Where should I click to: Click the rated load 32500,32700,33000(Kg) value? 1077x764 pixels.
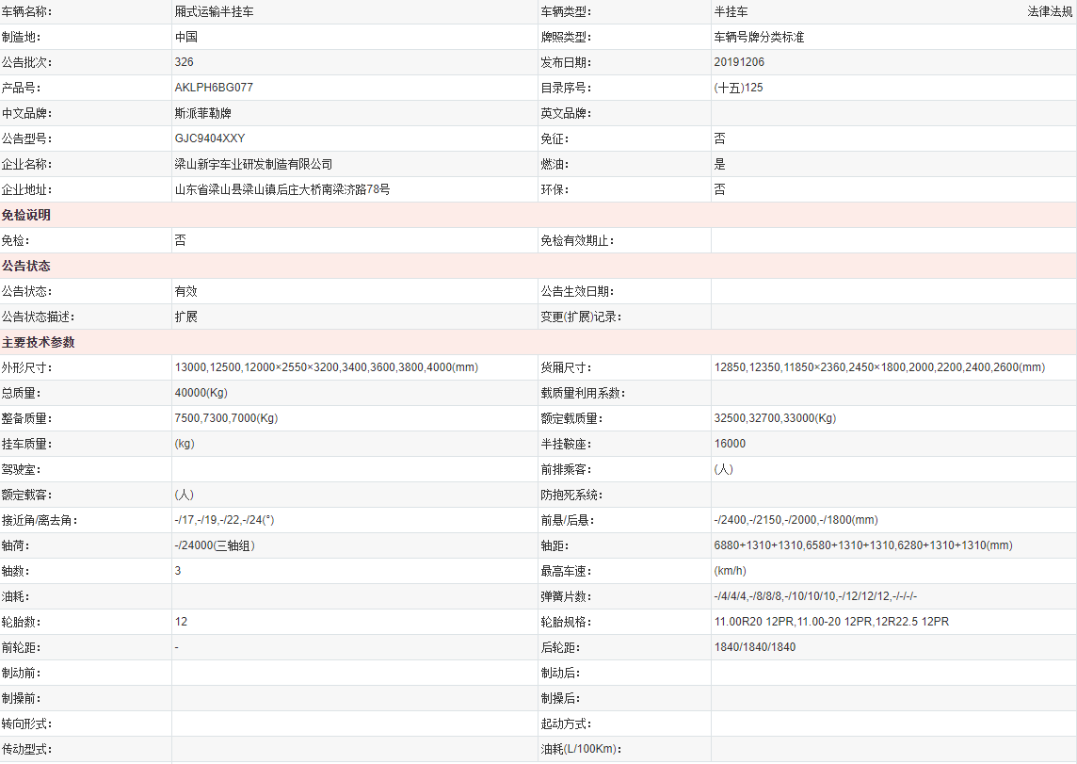pyautogui.click(x=775, y=418)
